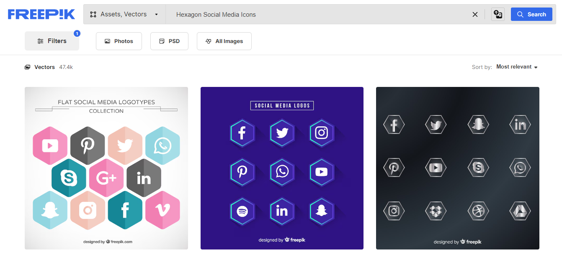Screen dimensions: 562x257
Task: Toggle the Photos content type filter
Action: pyautogui.click(x=119, y=41)
